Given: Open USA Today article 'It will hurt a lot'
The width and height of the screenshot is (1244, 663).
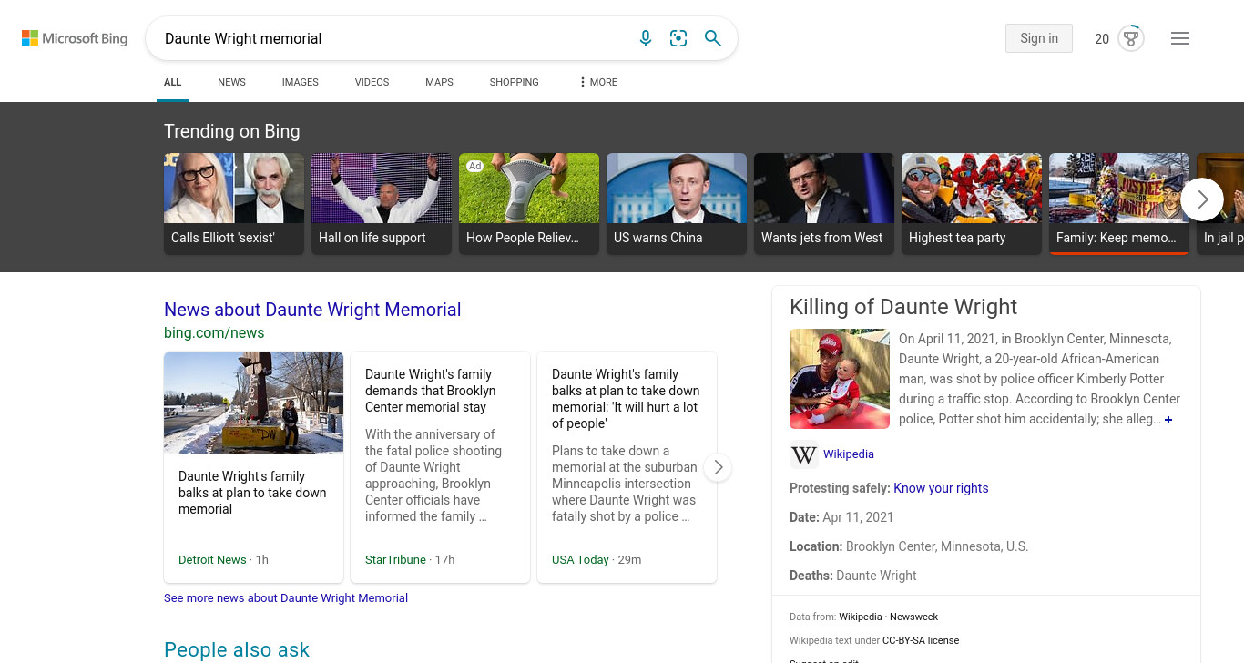Looking at the screenshot, I should [x=627, y=467].
